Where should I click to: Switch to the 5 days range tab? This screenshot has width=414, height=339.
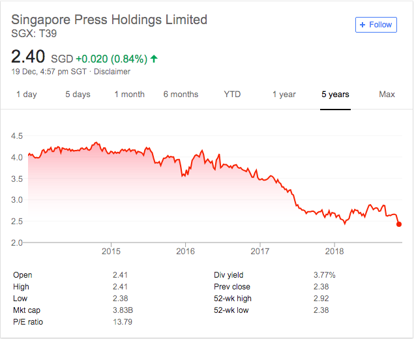[78, 95]
